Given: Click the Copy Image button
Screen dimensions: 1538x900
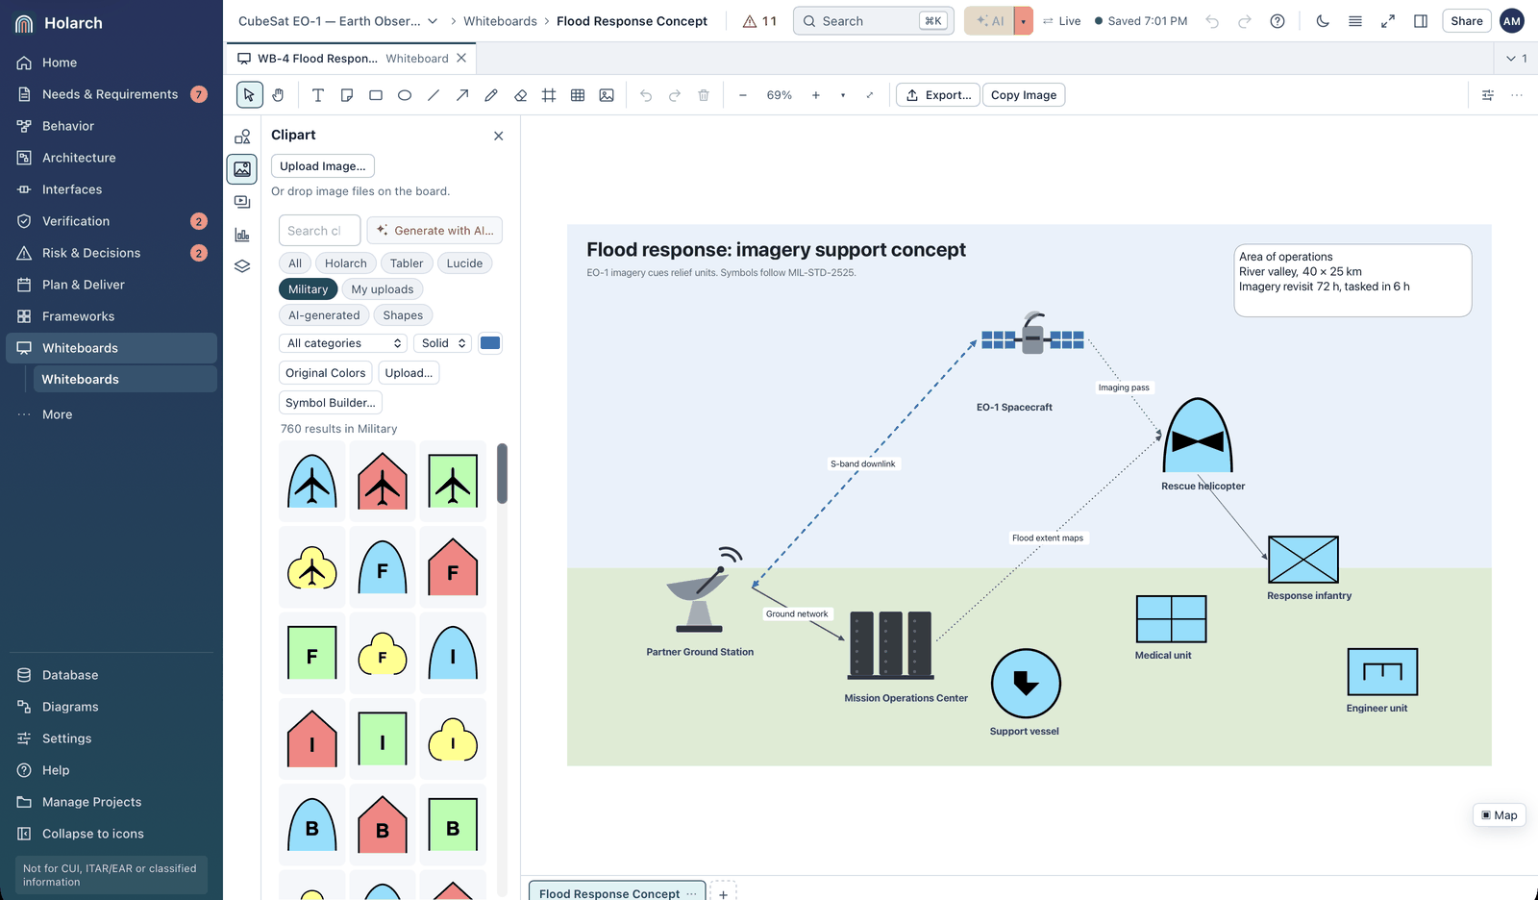Looking at the screenshot, I should [x=1024, y=95].
